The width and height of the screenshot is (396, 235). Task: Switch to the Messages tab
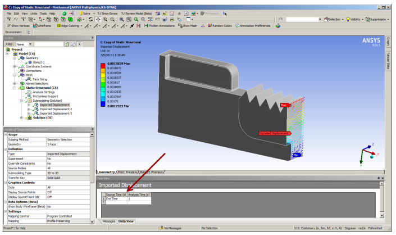click(108, 222)
